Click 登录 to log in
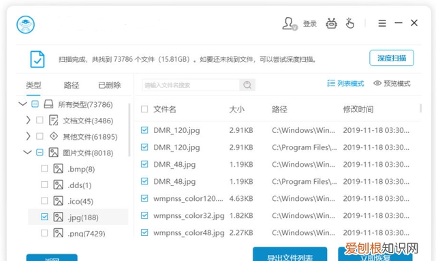The height and width of the screenshot is (261, 436). (310, 24)
